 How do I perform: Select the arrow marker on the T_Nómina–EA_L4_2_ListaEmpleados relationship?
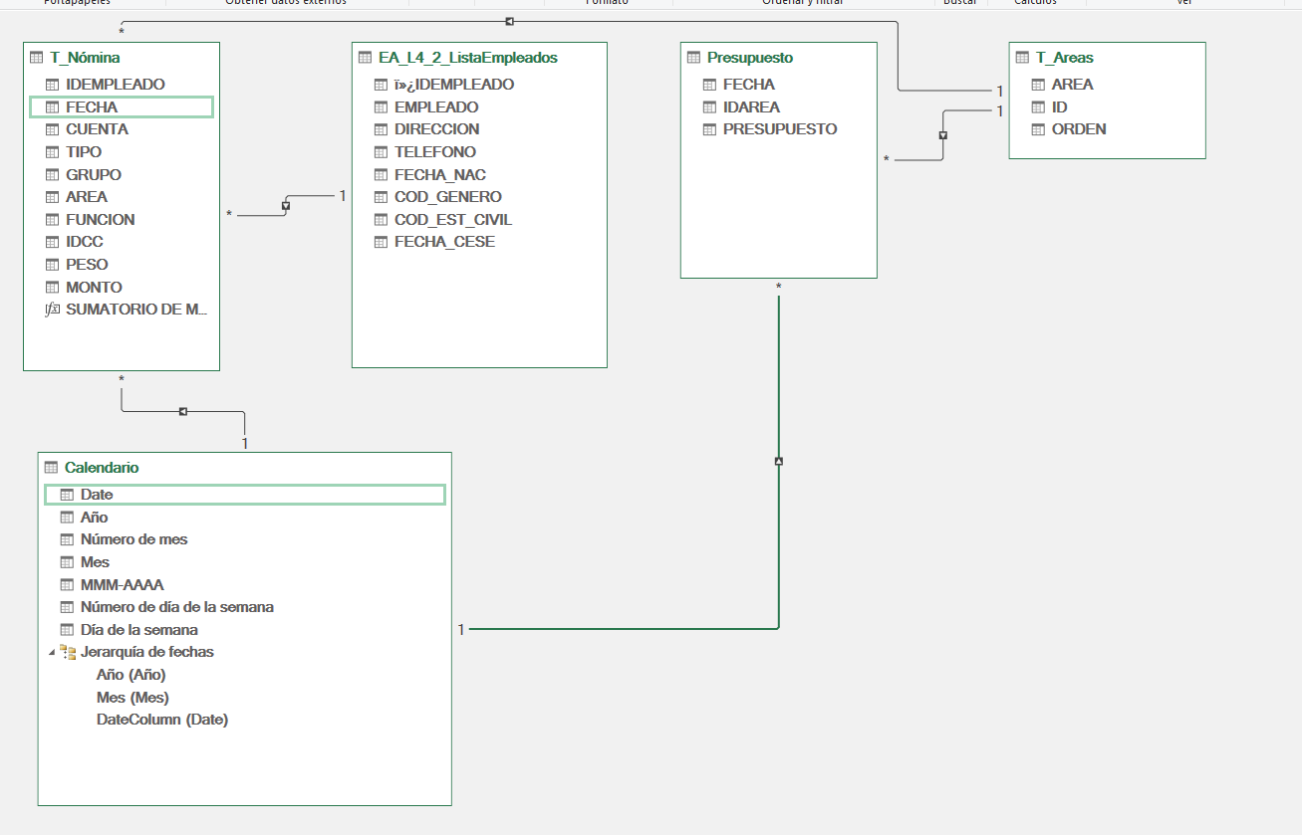(286, 206)
